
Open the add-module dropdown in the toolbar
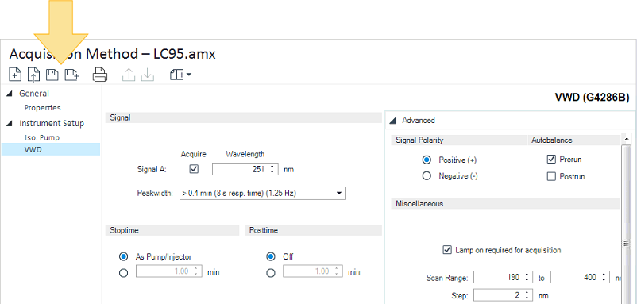[180, 75]
